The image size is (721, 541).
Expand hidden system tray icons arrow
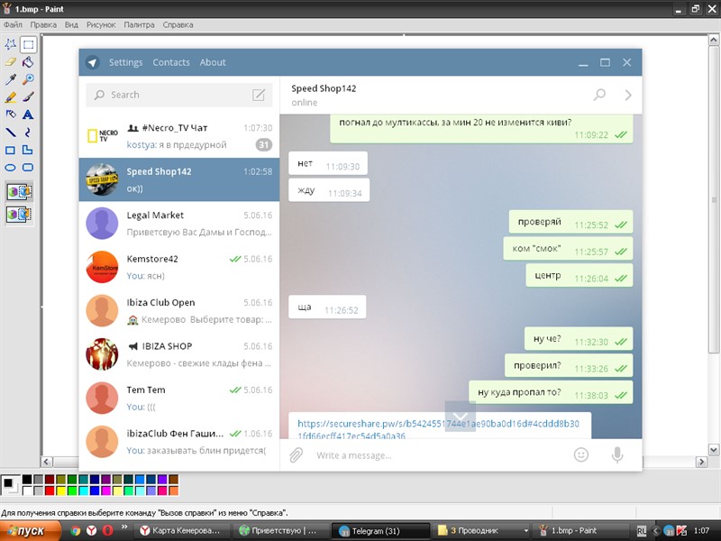pos(656,531)
